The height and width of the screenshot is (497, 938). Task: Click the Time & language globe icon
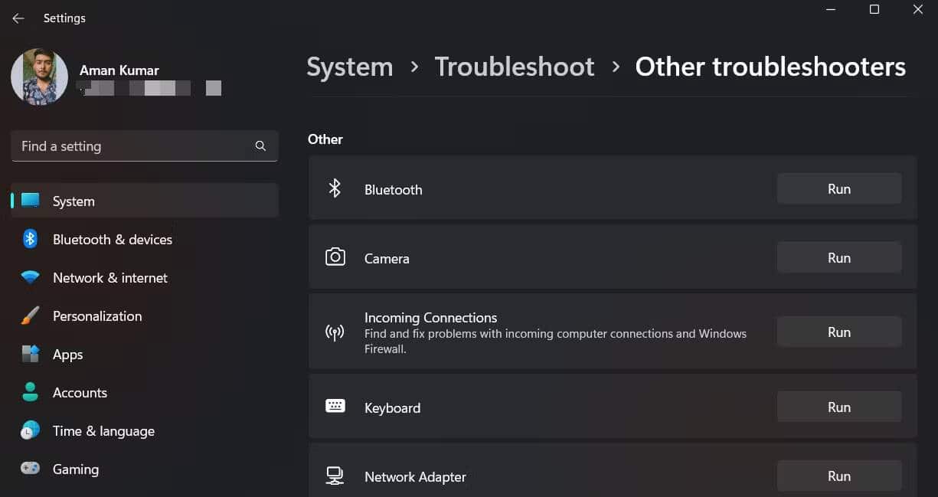pos(31,431)
